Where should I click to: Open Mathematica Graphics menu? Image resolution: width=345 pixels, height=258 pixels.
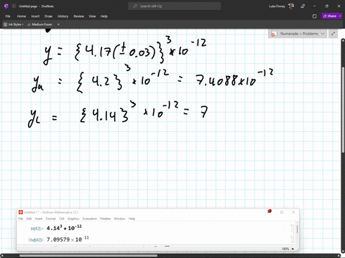coord(73,219)
